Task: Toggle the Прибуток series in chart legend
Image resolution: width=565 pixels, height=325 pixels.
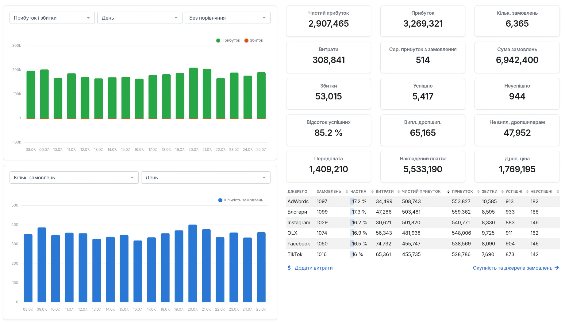Action: [228, 40]
